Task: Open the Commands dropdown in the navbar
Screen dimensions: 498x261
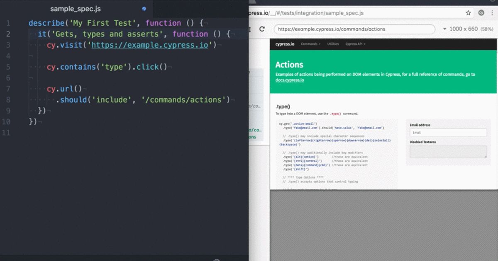Action: 310,44
